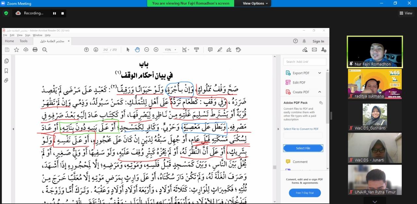Open the Zoom View layout button

pos(406,13)
